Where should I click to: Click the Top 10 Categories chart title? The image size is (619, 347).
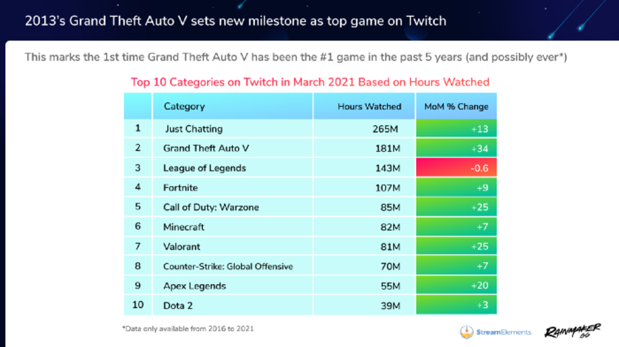coord(310,82)
